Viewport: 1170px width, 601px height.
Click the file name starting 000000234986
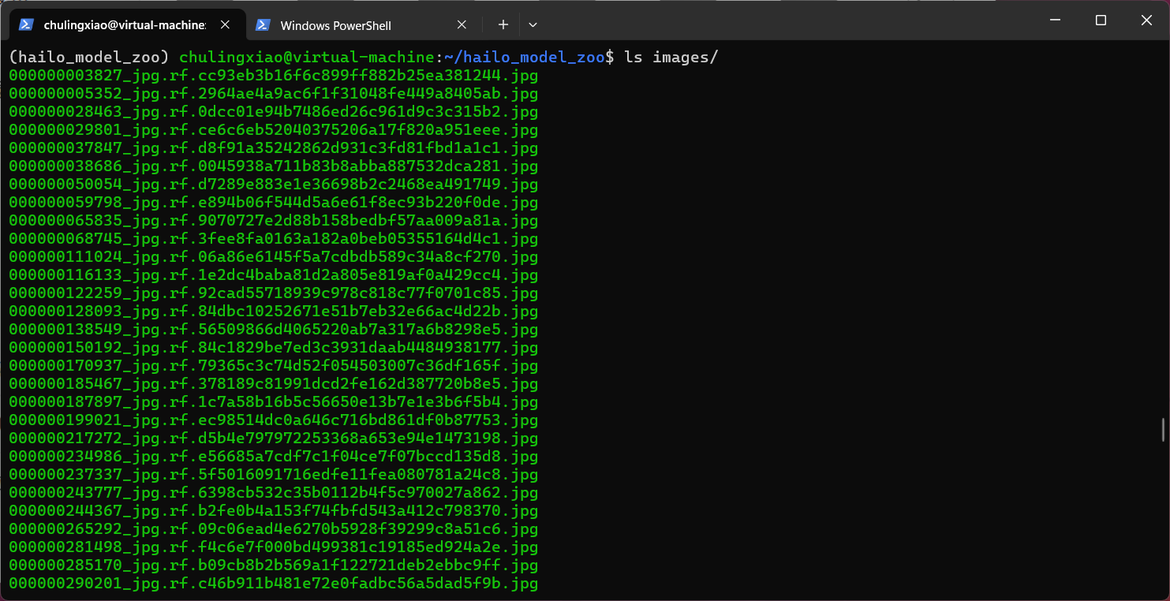click(274, 457)
